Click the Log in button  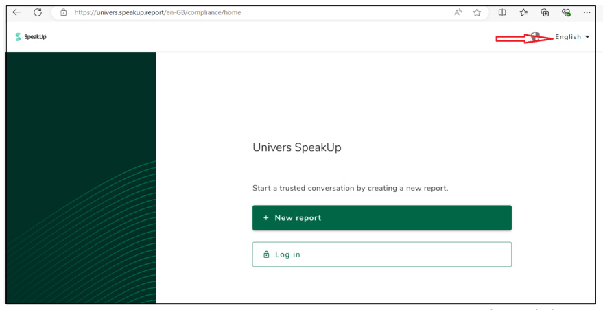[382, 254]
